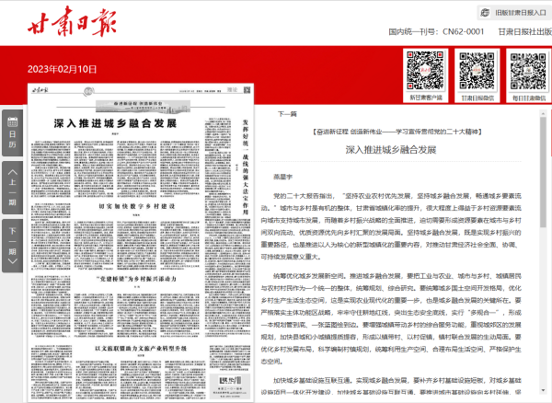Click the text 国内统一刊号：CN62-0001
The height and width of the screenshot is (403, 552).
pyautogui.click(x=436, y=31)
